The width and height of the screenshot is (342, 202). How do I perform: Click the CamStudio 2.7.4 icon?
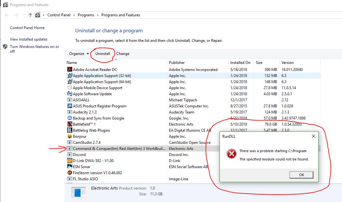(x=69, y=143)
